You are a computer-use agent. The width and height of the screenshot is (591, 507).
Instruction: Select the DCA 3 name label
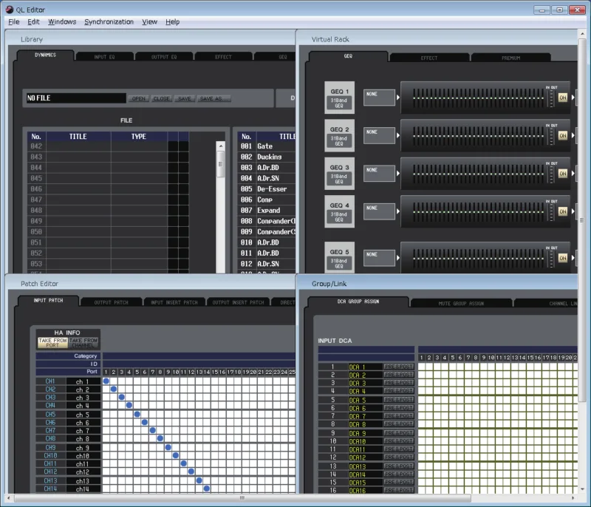365,384
